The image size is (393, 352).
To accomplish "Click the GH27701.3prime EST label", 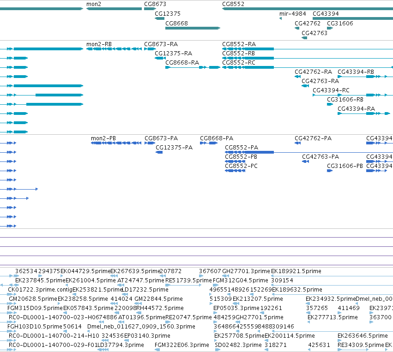I will pos(246,271).
